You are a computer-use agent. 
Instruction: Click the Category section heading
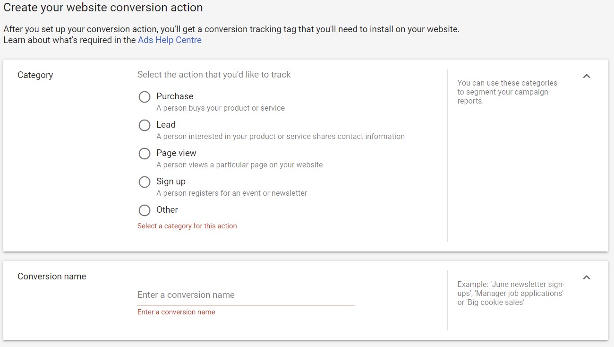[35, 75]
